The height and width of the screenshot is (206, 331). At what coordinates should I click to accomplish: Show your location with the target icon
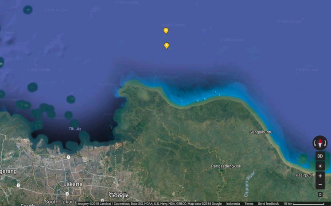point(320,166)
